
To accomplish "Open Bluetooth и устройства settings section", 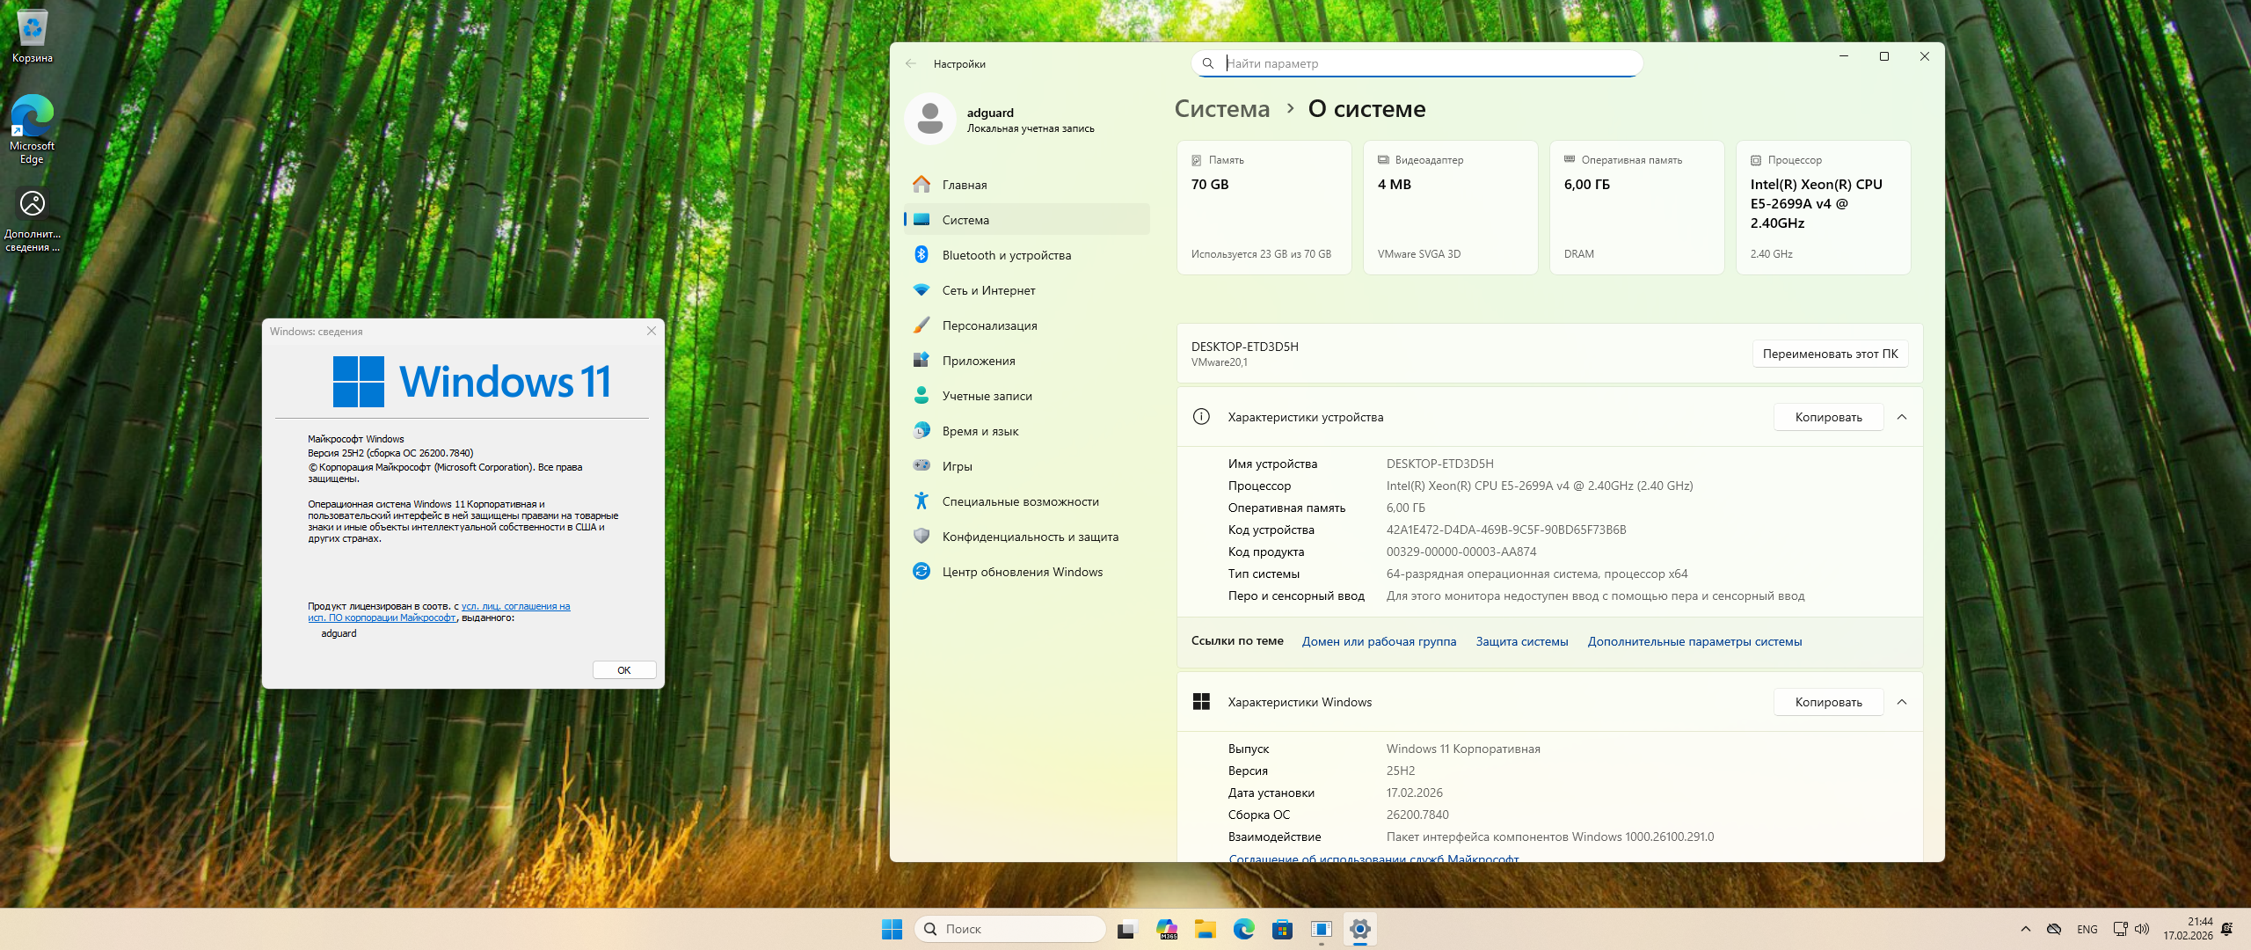I will [1006, 255].
